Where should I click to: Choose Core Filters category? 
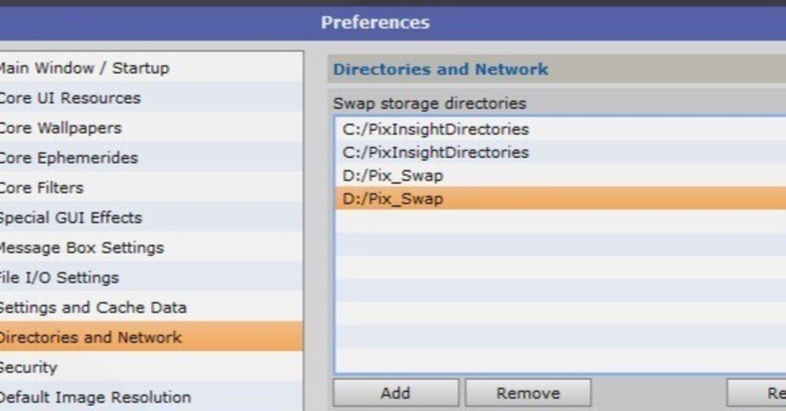coord(42,188)
